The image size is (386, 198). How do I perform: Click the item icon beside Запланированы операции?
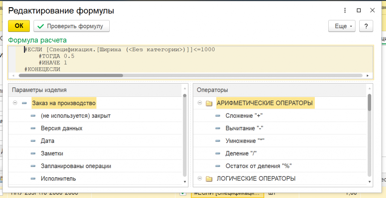coord(33,166)
